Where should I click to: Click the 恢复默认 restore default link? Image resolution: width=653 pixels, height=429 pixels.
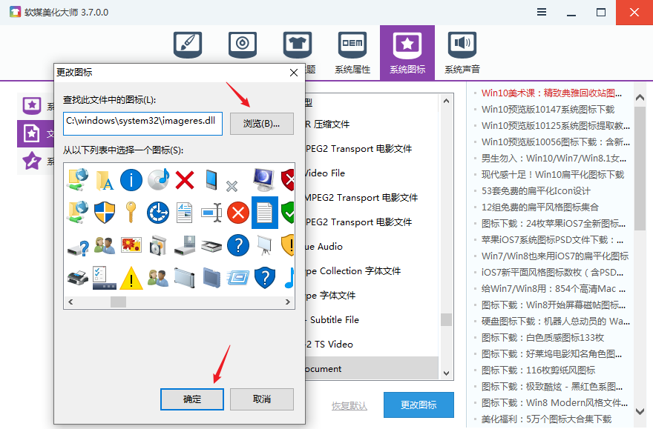pos(350,405)
